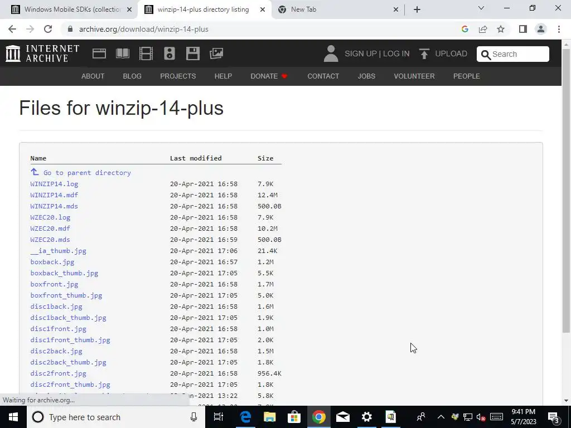The width and height of the screenshot is (571, 428).
Task: Toggle the Chrome side panel icon
Action: (523, 29)
